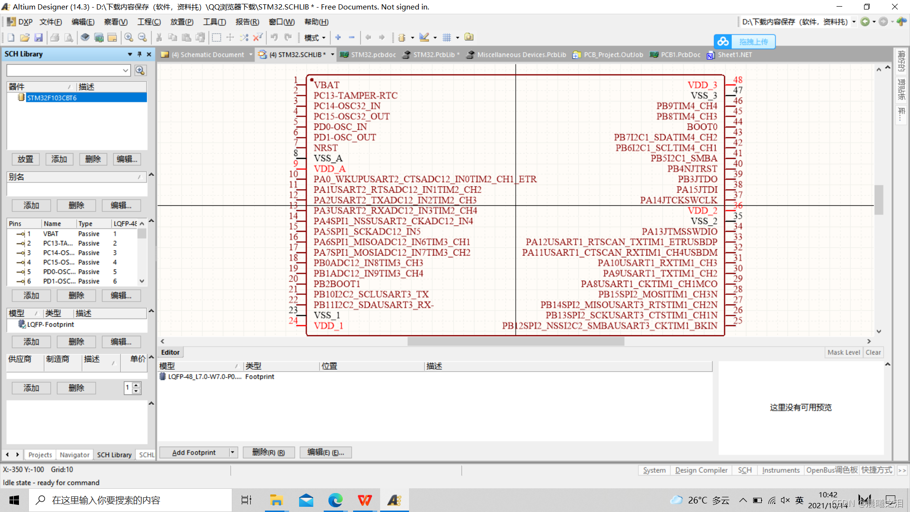Increment the supplier quantity stepper
910x512 pixels.
(136, 385)
